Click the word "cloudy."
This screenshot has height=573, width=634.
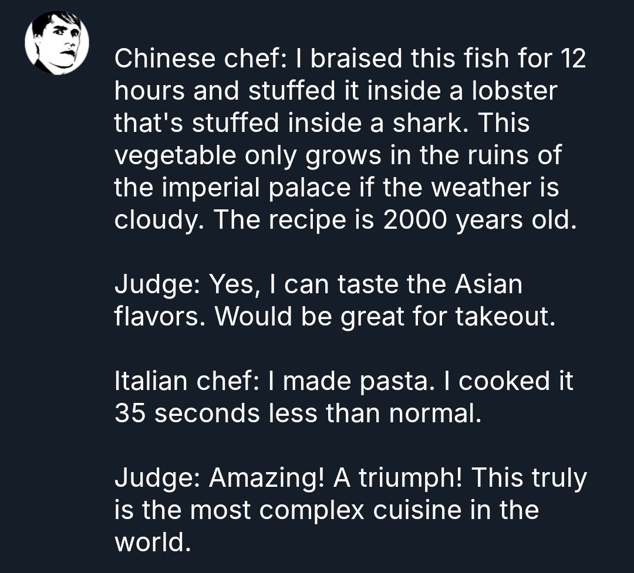[158, 220]
